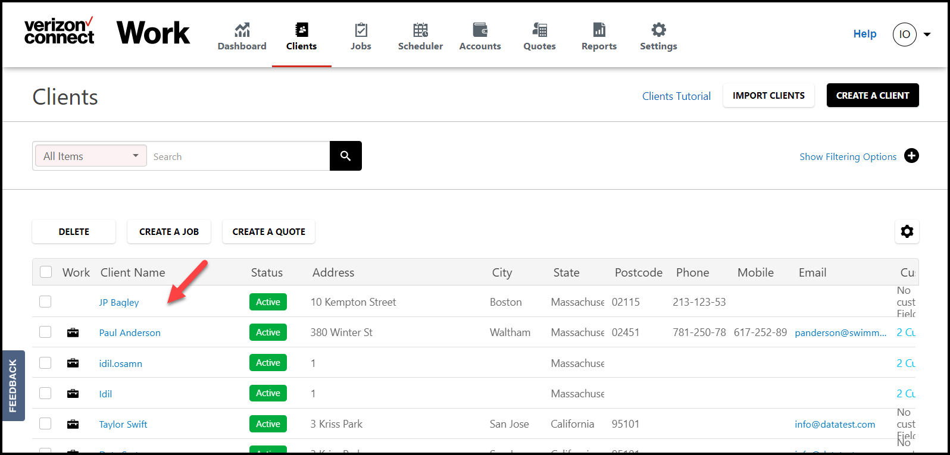950x455 pixels.
Task: Click the Jobs checklist icon
Action: (361, 30)
